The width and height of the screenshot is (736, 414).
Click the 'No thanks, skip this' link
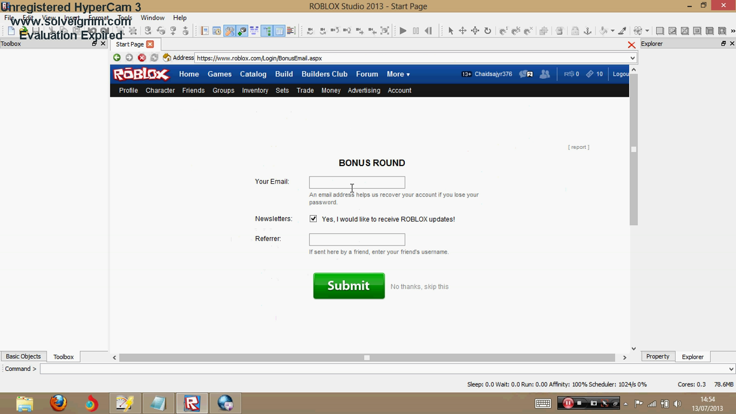pyautogui.click(x=419, y=286)
